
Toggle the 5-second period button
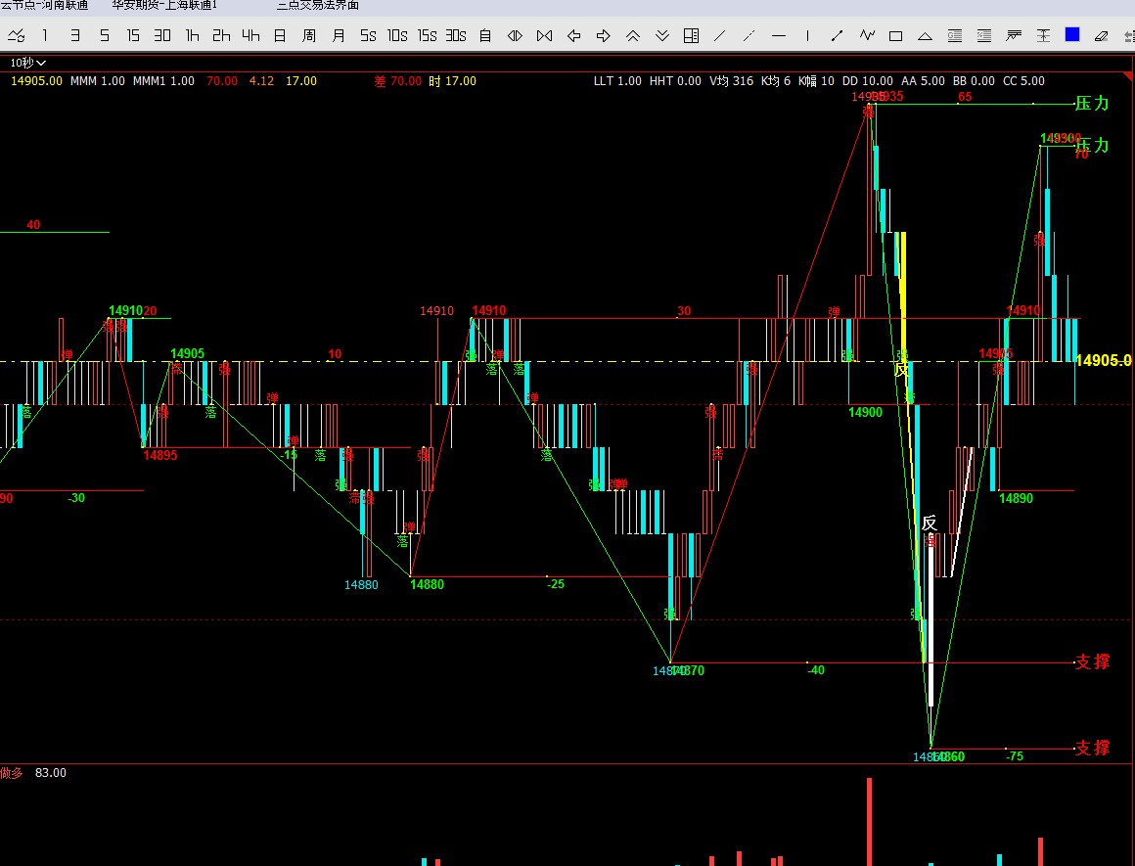click(x=368, y=36)
